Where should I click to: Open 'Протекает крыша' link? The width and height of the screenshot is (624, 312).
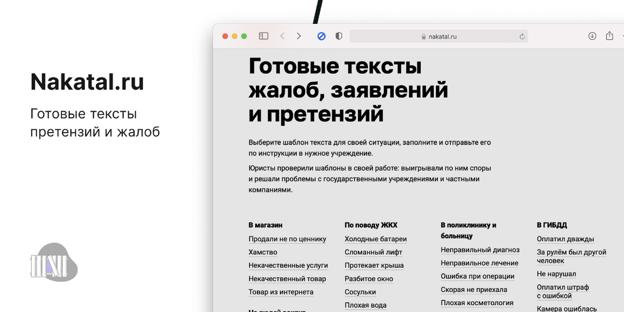coord(374,266)
